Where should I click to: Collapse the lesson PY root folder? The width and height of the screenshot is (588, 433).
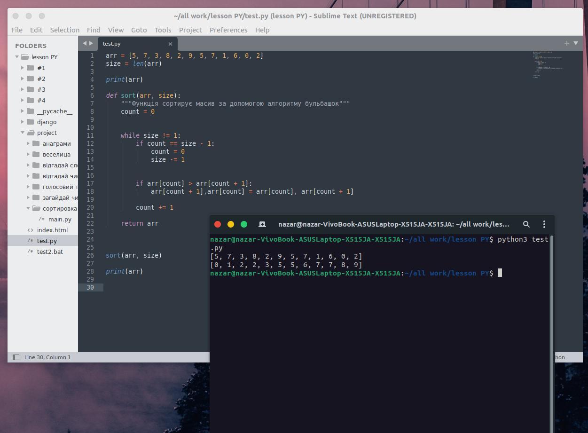point(17,57)
